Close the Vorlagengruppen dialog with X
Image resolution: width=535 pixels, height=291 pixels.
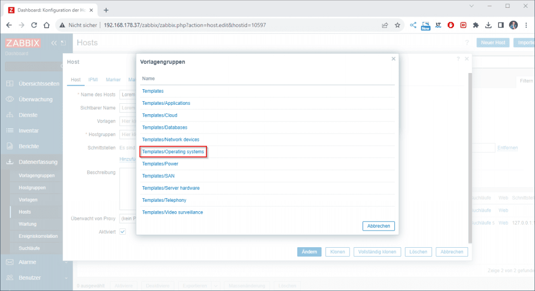(x=393, y=59)
